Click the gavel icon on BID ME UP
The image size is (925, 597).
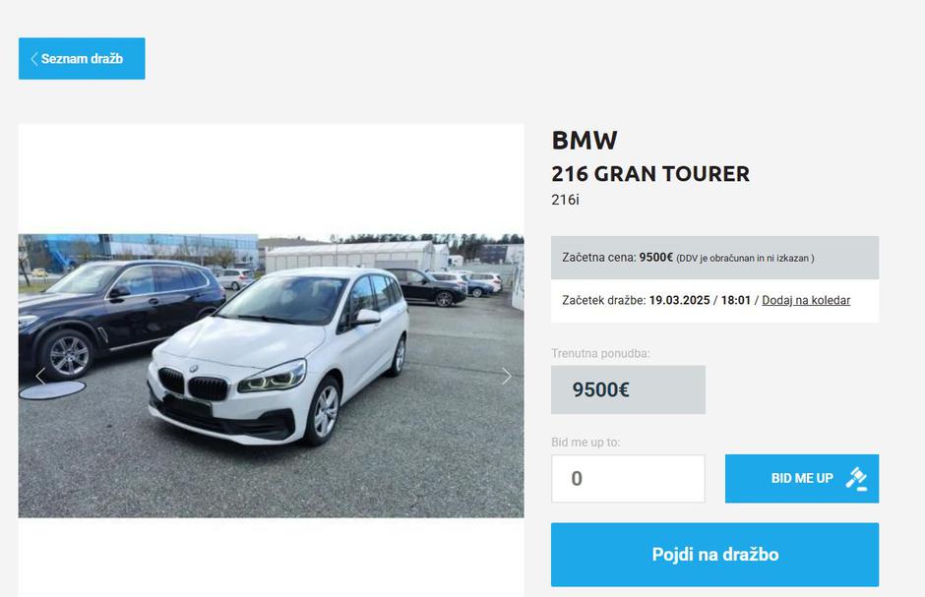856,479
